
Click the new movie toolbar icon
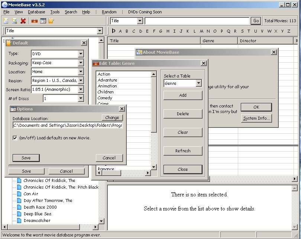click(6, 21)
